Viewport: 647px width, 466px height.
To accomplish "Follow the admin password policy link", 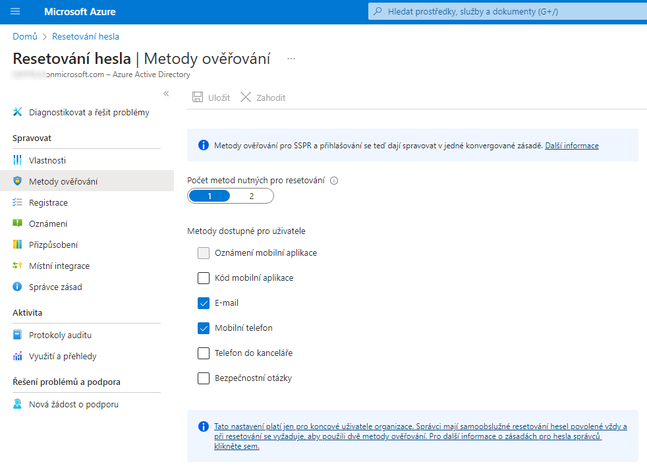I will click(x=420, y=436).
